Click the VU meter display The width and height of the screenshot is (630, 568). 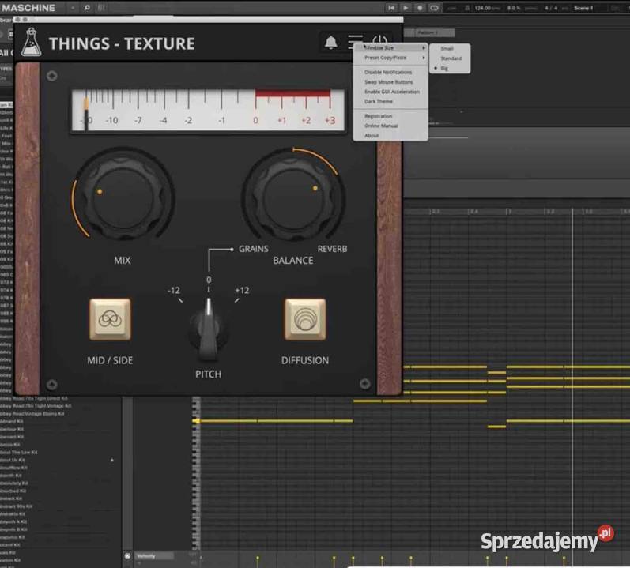(208, 110)
